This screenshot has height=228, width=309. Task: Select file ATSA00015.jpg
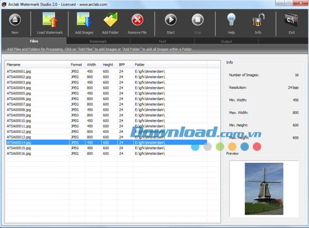(x=19, y=148)
